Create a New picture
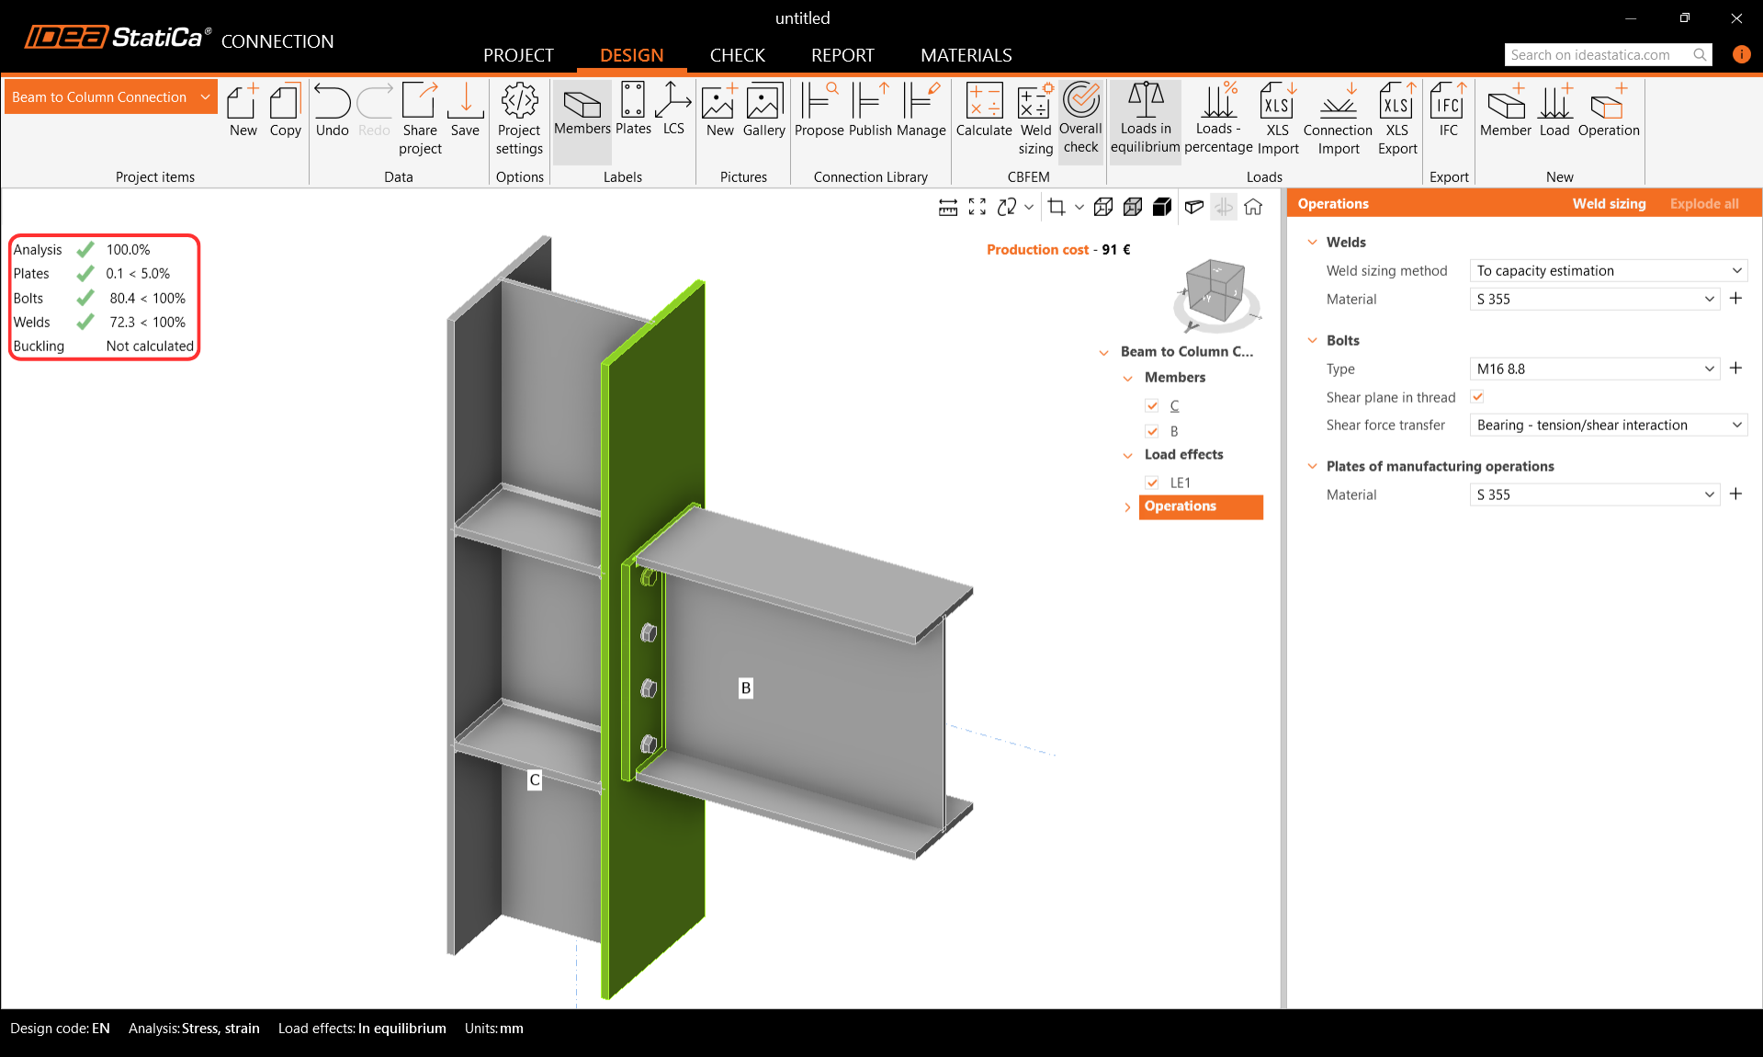The width and height of the screenshot is (1763, 1057). [719, 110]
